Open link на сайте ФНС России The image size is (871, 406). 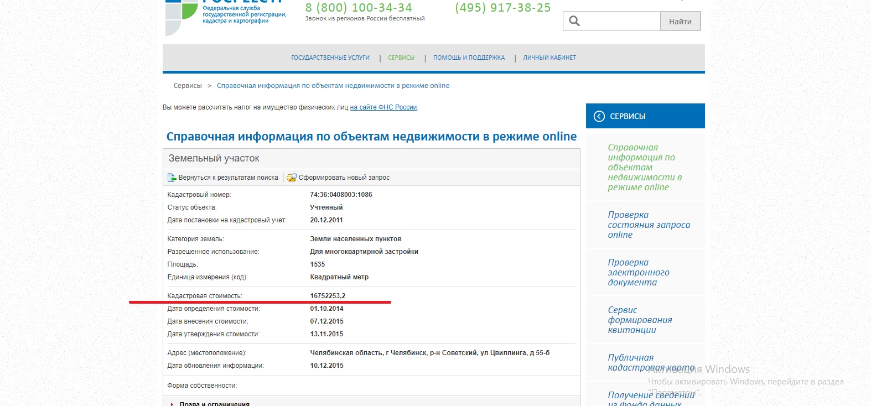click(x=383, y=107)
